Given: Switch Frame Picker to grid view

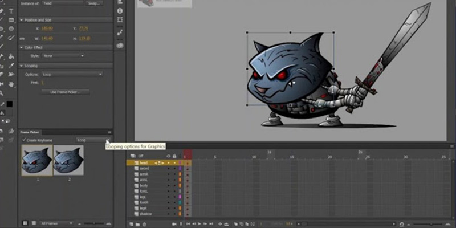Looking at the screenshot, I should click(25, 223).
